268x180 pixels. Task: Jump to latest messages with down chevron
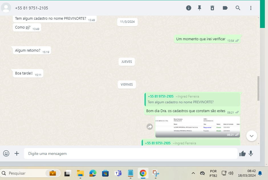[251, 136]
